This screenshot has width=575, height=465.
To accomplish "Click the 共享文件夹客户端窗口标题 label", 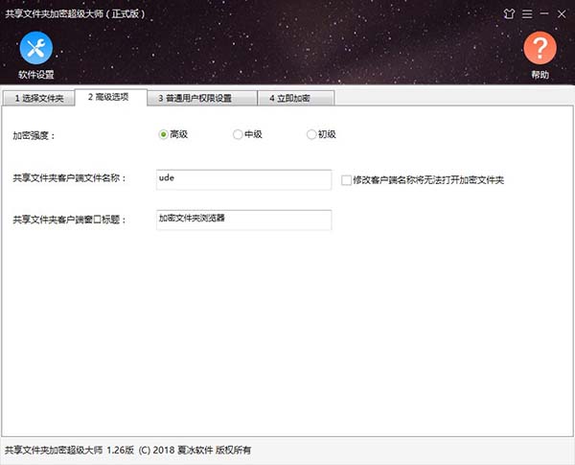I will coord(69,220).
